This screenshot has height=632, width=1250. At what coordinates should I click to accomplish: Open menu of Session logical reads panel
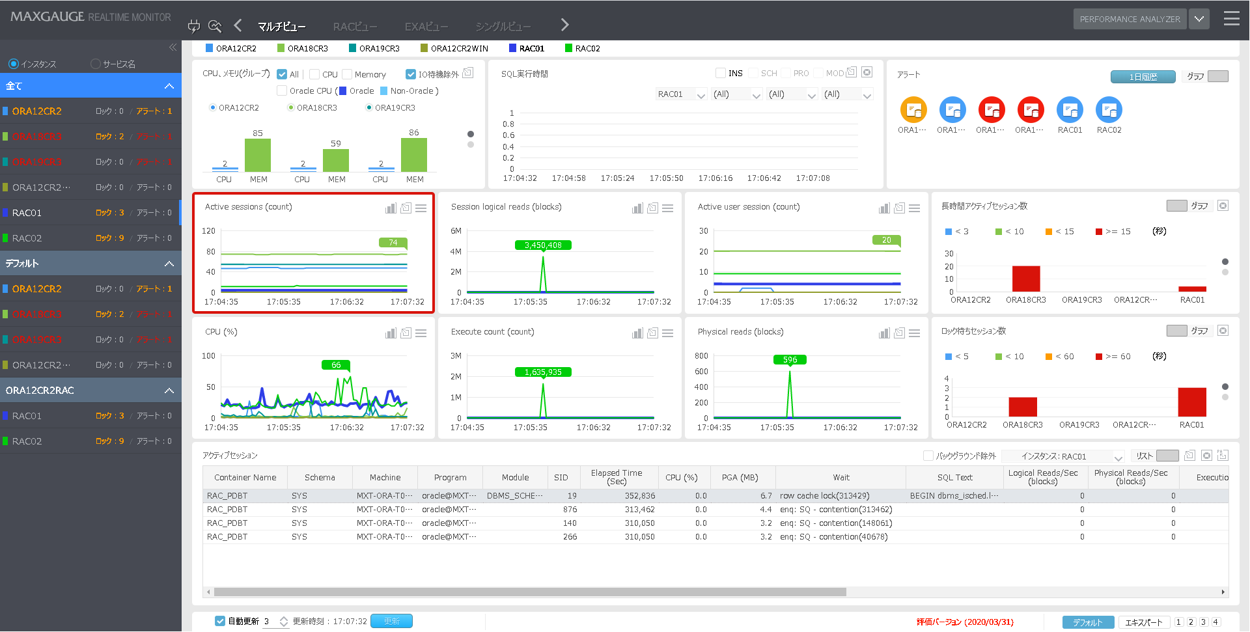668,208
